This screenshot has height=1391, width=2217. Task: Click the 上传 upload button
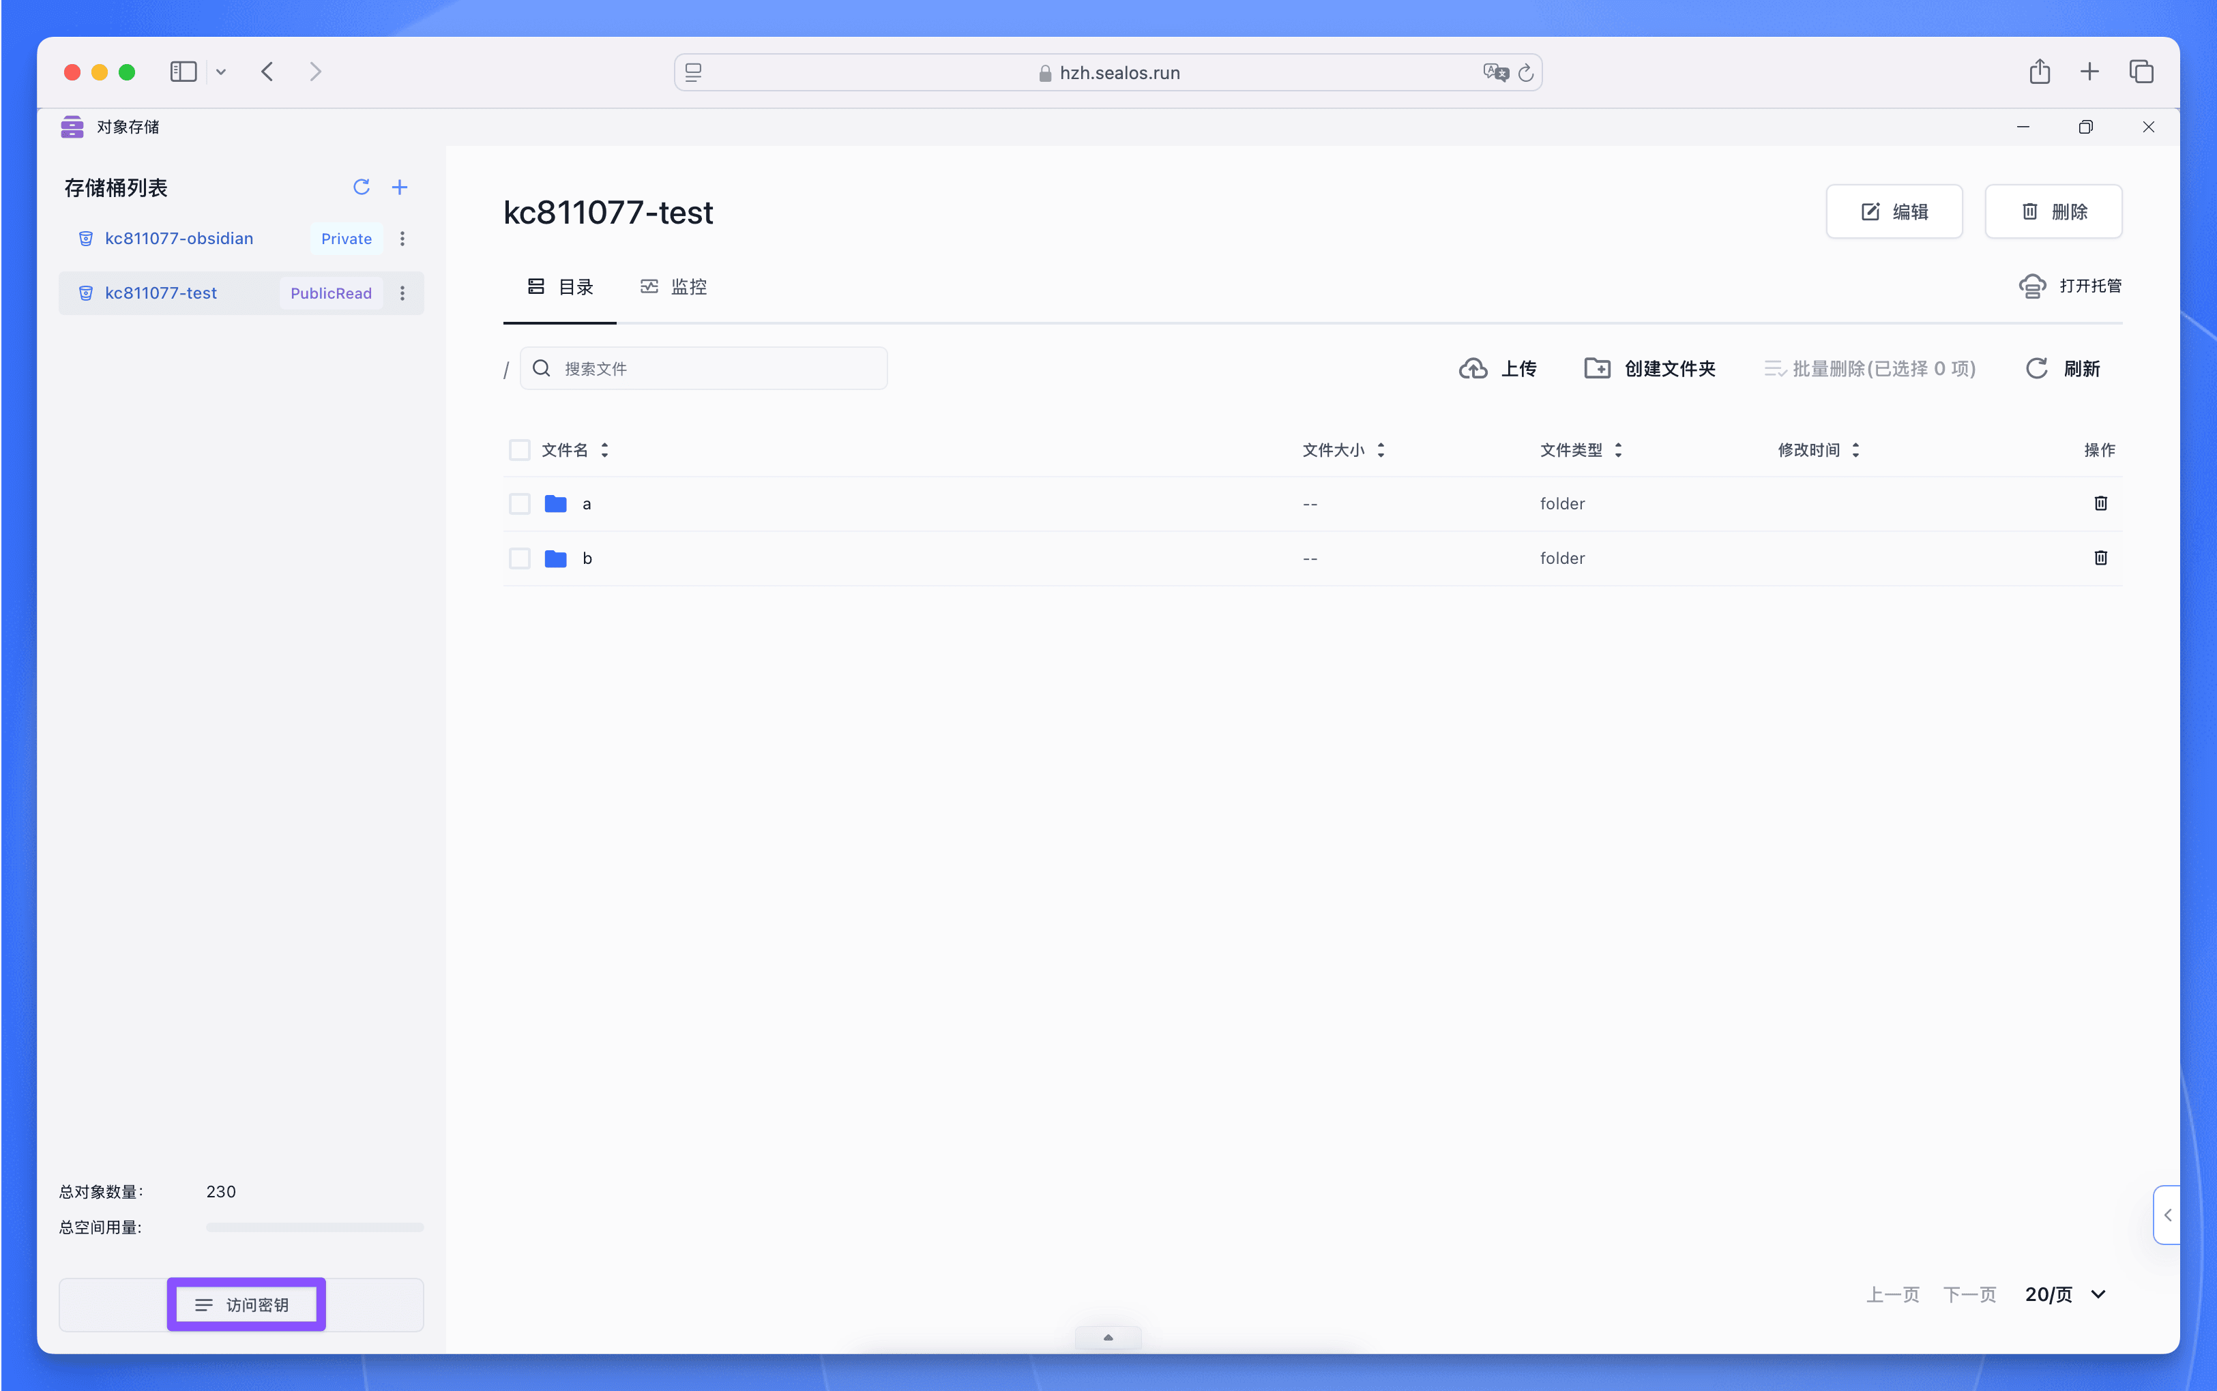click(1497, 369)
